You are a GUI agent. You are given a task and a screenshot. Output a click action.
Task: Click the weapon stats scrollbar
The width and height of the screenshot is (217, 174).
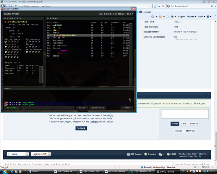coord(41,75)
